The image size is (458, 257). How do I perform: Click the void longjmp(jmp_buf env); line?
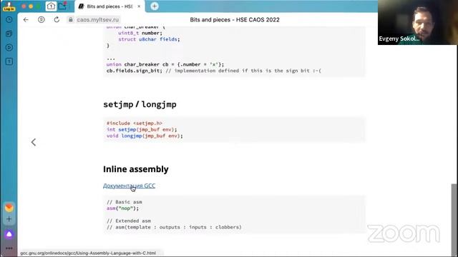tap(145, 136)
